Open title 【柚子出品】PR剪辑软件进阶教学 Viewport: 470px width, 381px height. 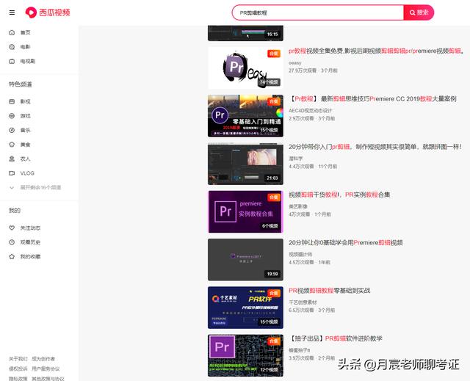336,338
